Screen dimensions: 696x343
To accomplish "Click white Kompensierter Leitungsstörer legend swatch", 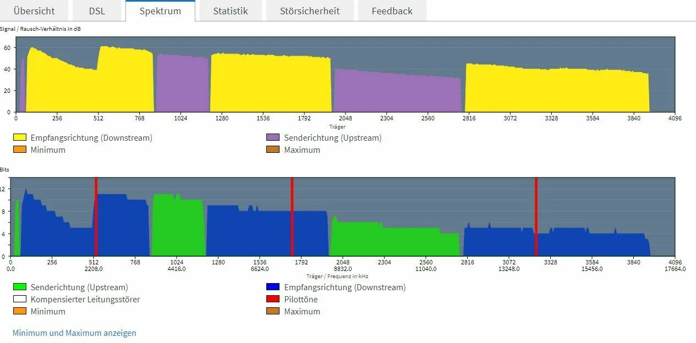I will pos(19,300).
